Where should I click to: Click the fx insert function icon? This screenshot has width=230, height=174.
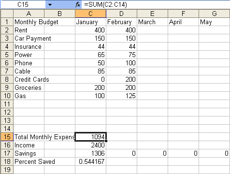click(78, 4)
